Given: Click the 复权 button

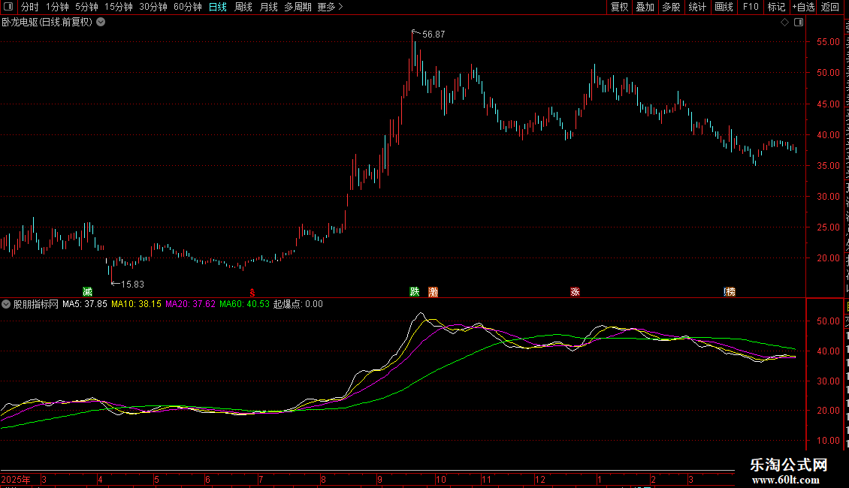Looking at the screenshot, I should [619, 7].
